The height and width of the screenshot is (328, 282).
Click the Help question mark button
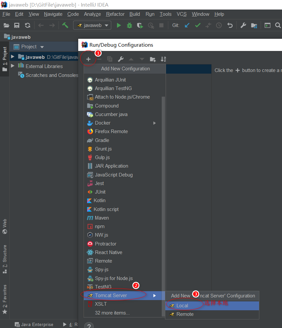[x=89, y=325]
